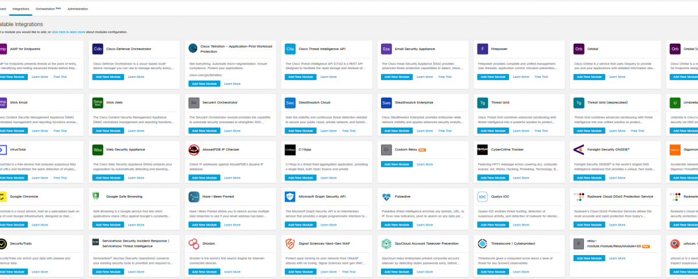Click the Cisco Tetration logo icon
The height and width of the screenshot is (279, 698).
tap(194, 49)
